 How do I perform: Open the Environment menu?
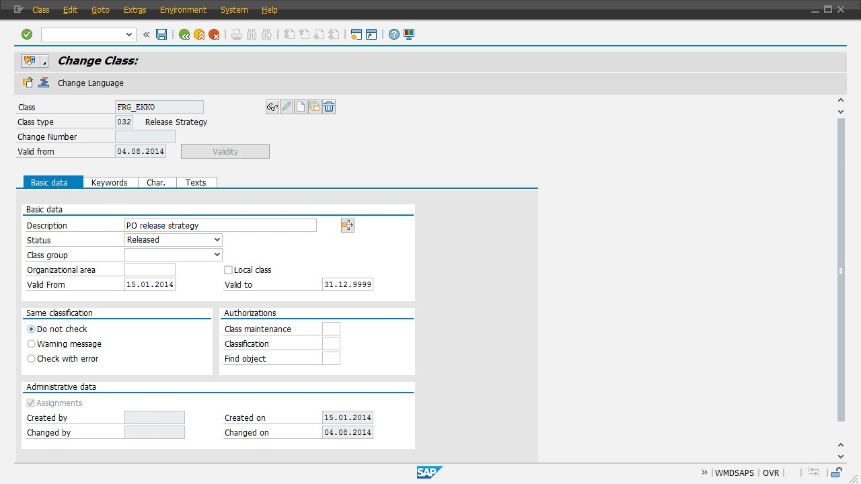click(x=183, y=10)
